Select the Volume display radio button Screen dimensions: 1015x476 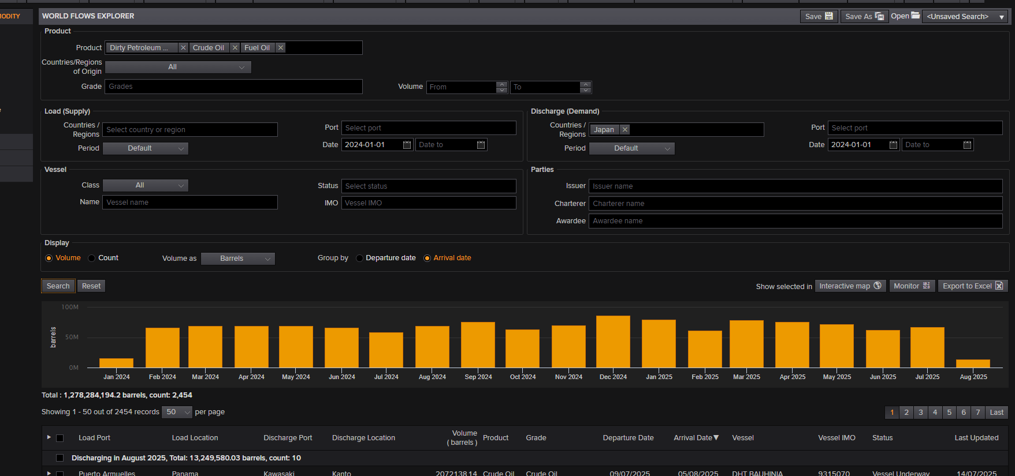49,258
